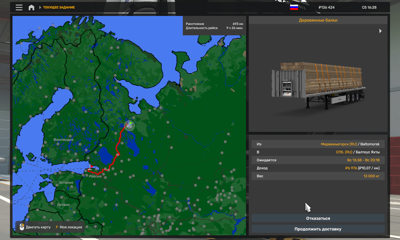
Task: Click the clock showing Сб 16:28
Action: tap(369, 7)
